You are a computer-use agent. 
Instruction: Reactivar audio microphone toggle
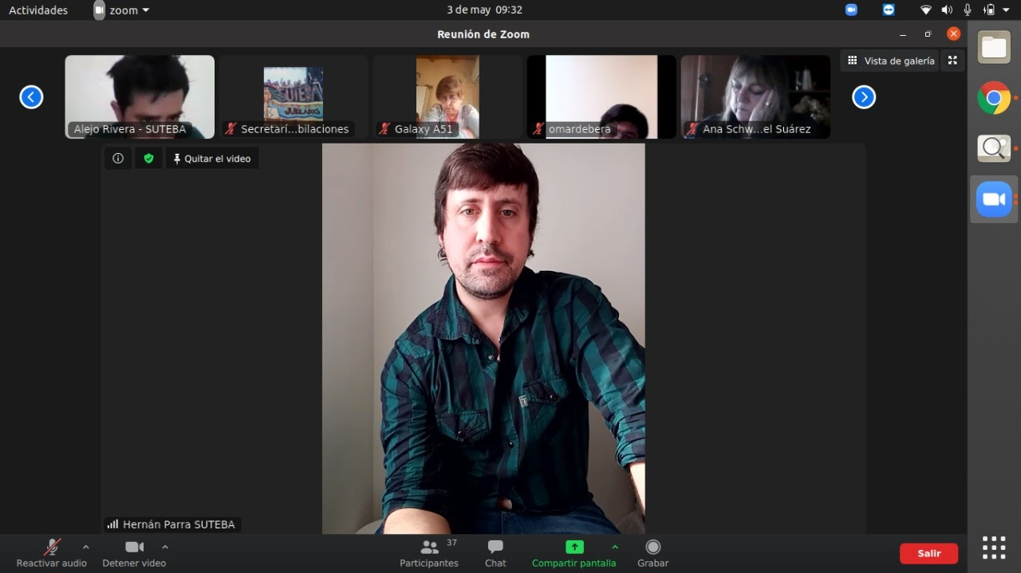pyautogui.click(x=52, y=553)
